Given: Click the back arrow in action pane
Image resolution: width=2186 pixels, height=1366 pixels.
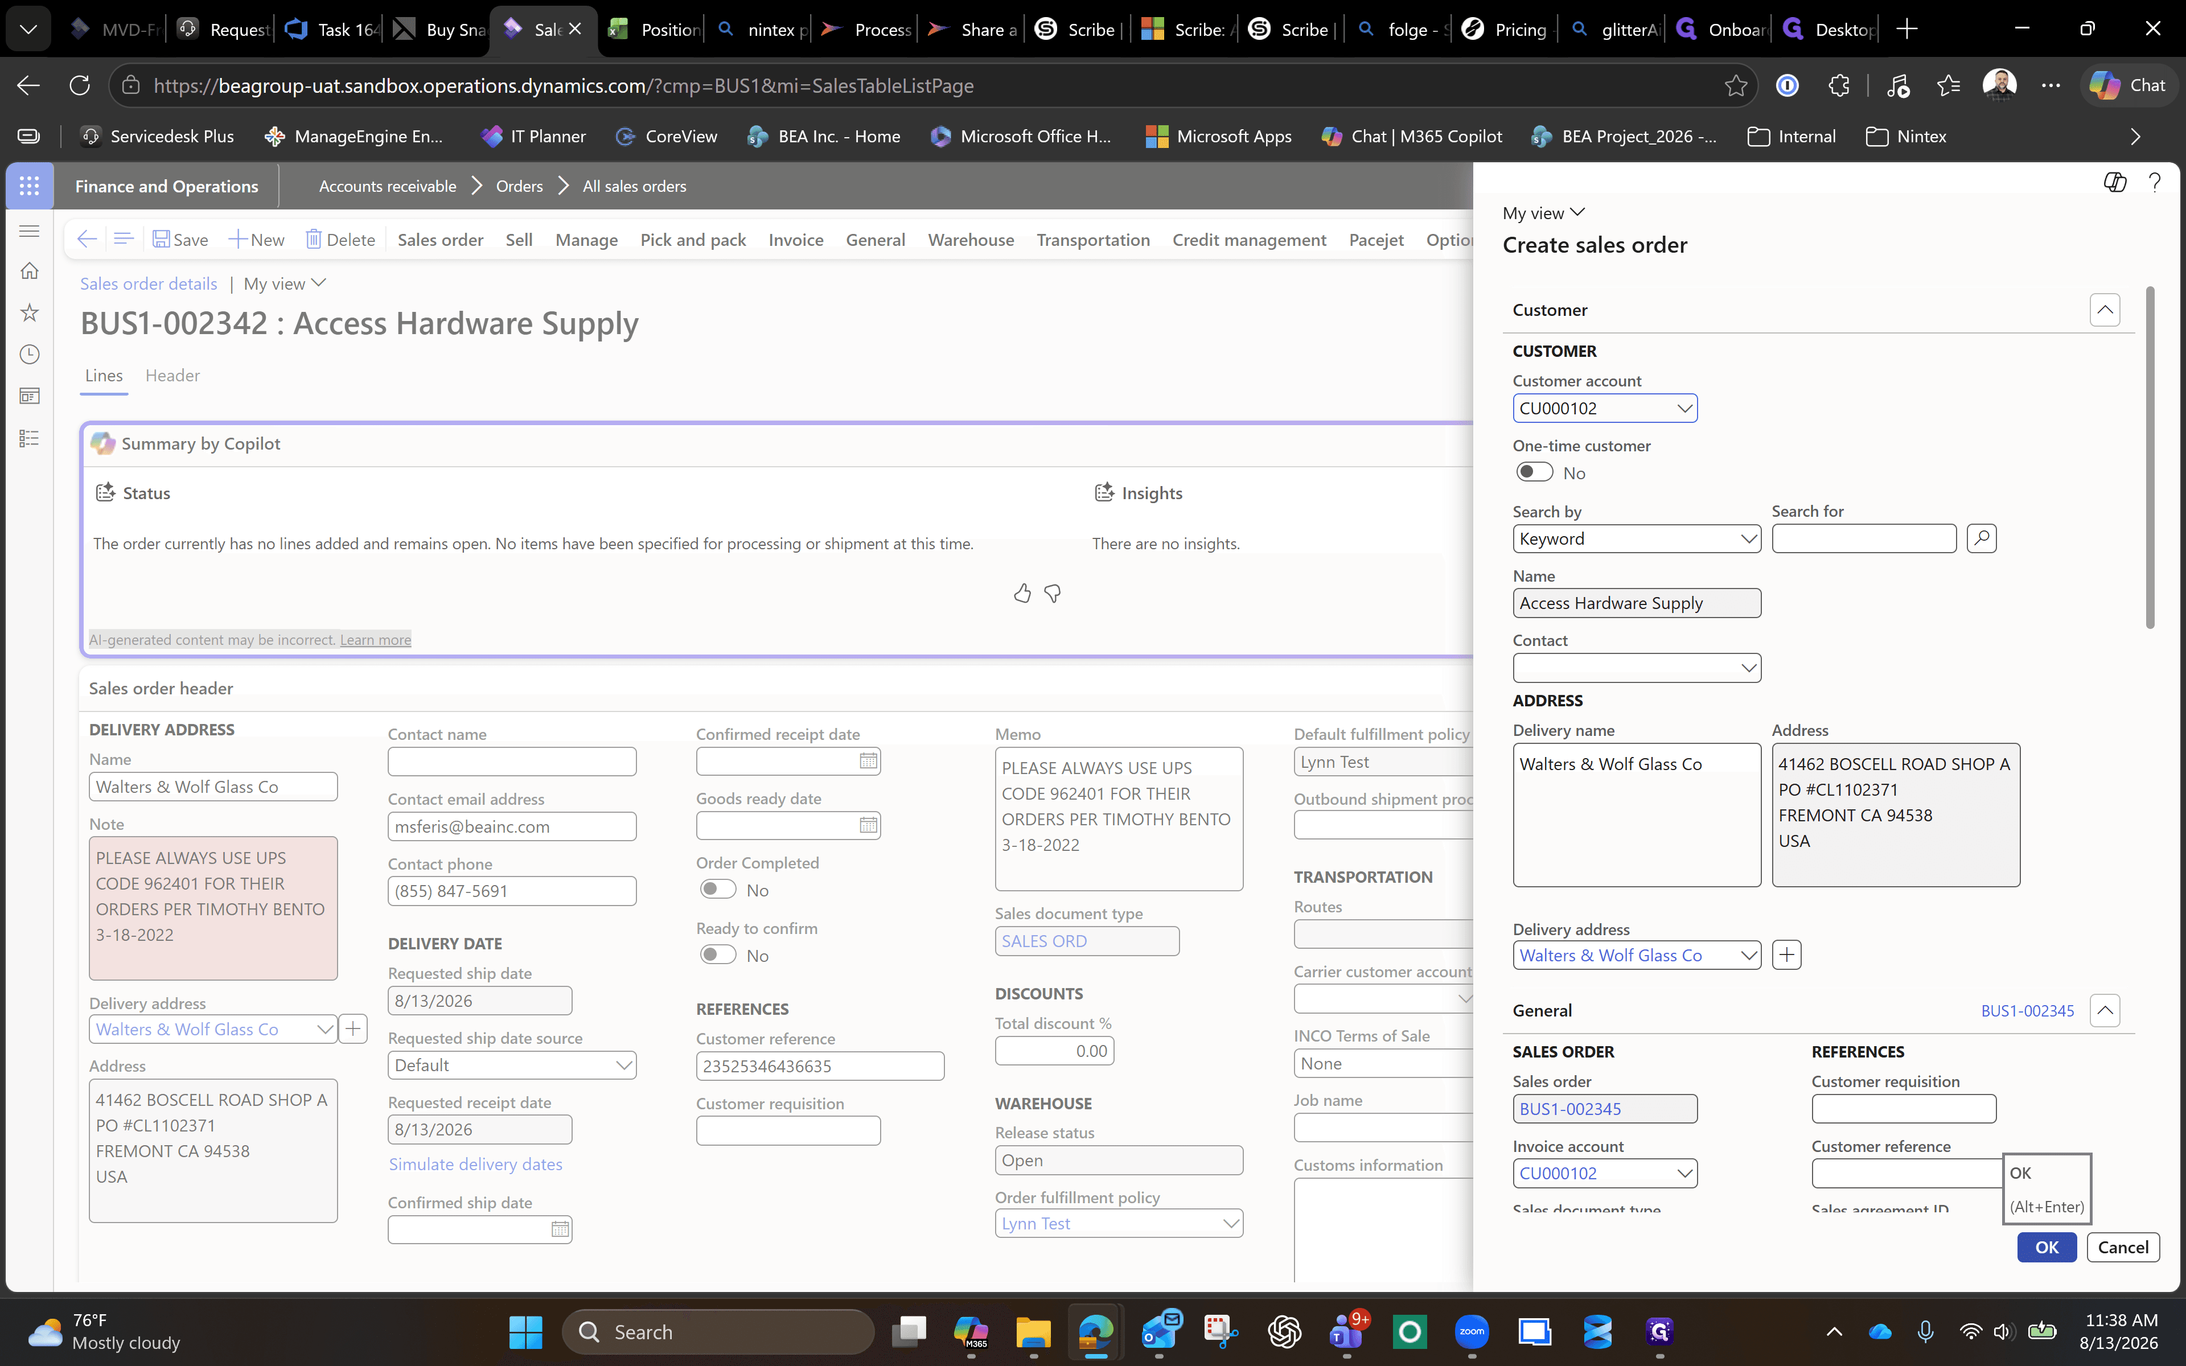Looking at the screenshot, I should [87, 240].
